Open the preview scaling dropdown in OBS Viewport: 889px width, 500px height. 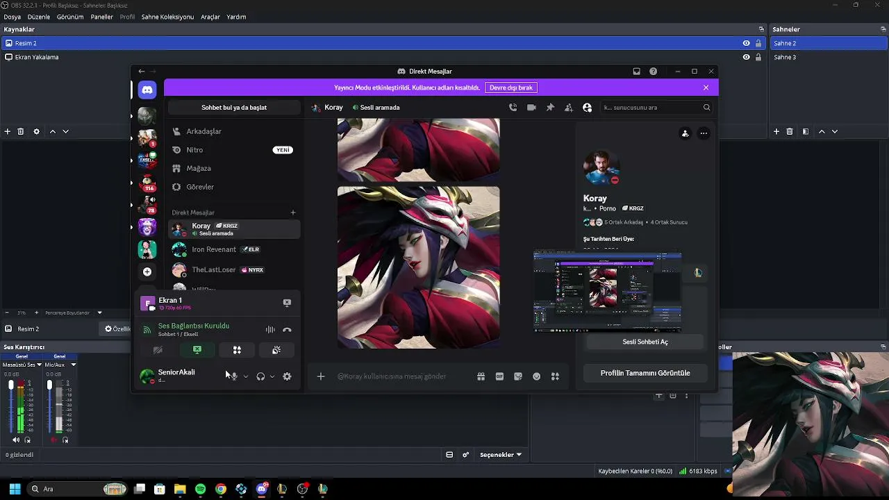99,312
